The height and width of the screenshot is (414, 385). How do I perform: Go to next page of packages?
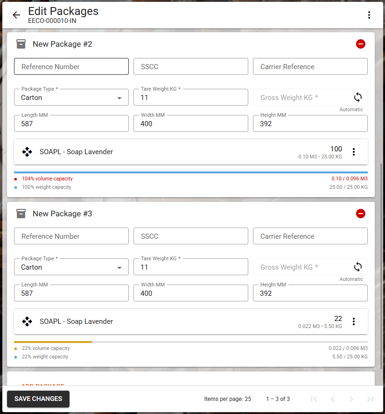coord(351,399)
